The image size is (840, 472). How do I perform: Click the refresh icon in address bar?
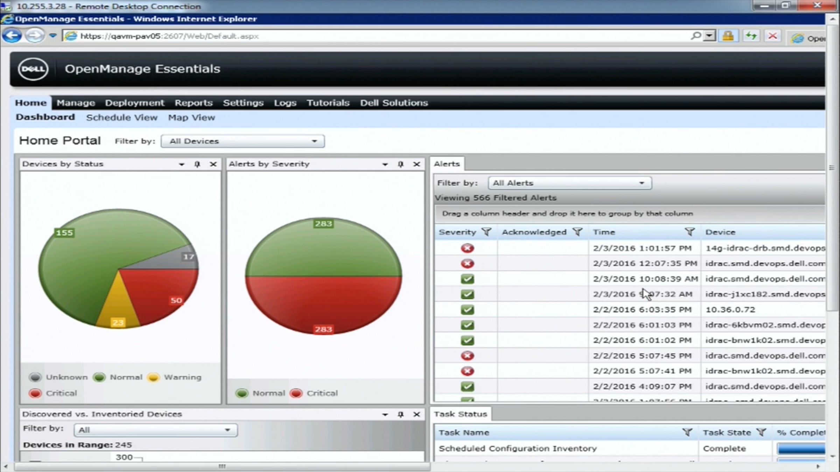[751, 36]
